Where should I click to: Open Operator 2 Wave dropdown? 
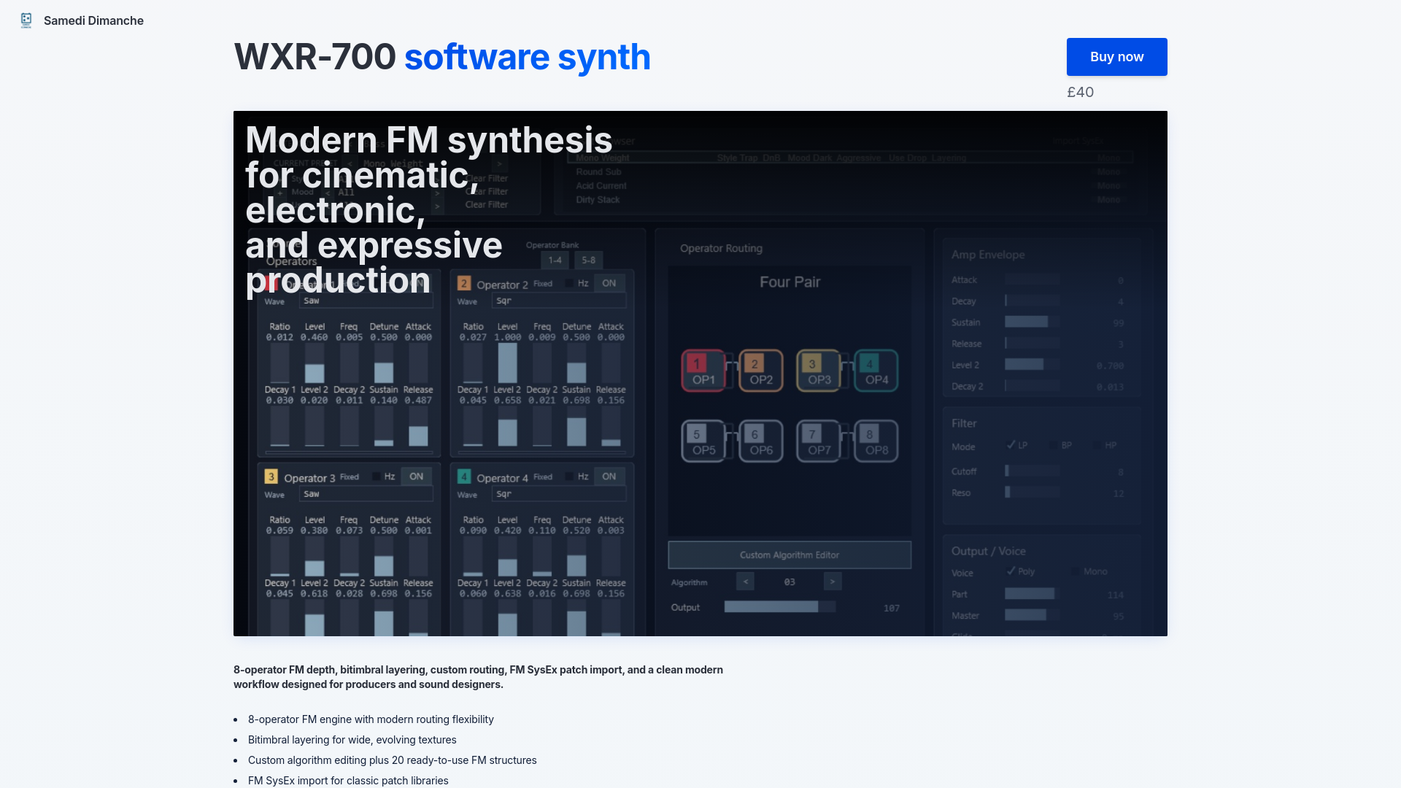(x=559, y=301)
